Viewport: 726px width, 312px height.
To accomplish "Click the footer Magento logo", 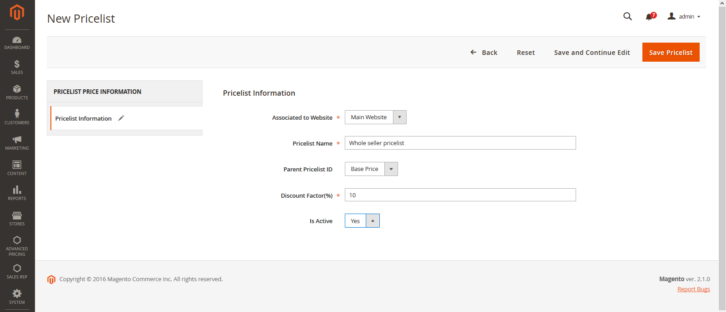I will point(51,279).
